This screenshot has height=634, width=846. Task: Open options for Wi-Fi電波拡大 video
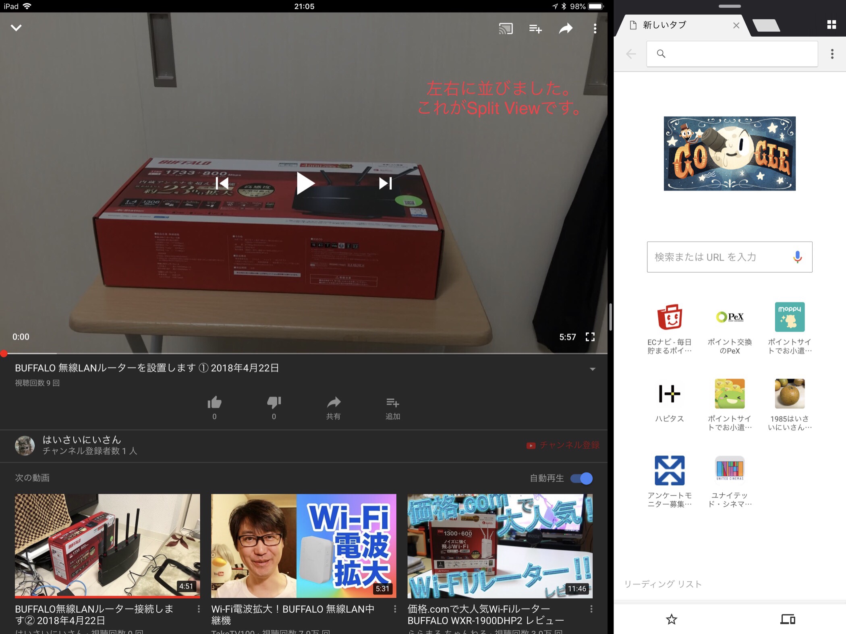click(x=395, y=609)
